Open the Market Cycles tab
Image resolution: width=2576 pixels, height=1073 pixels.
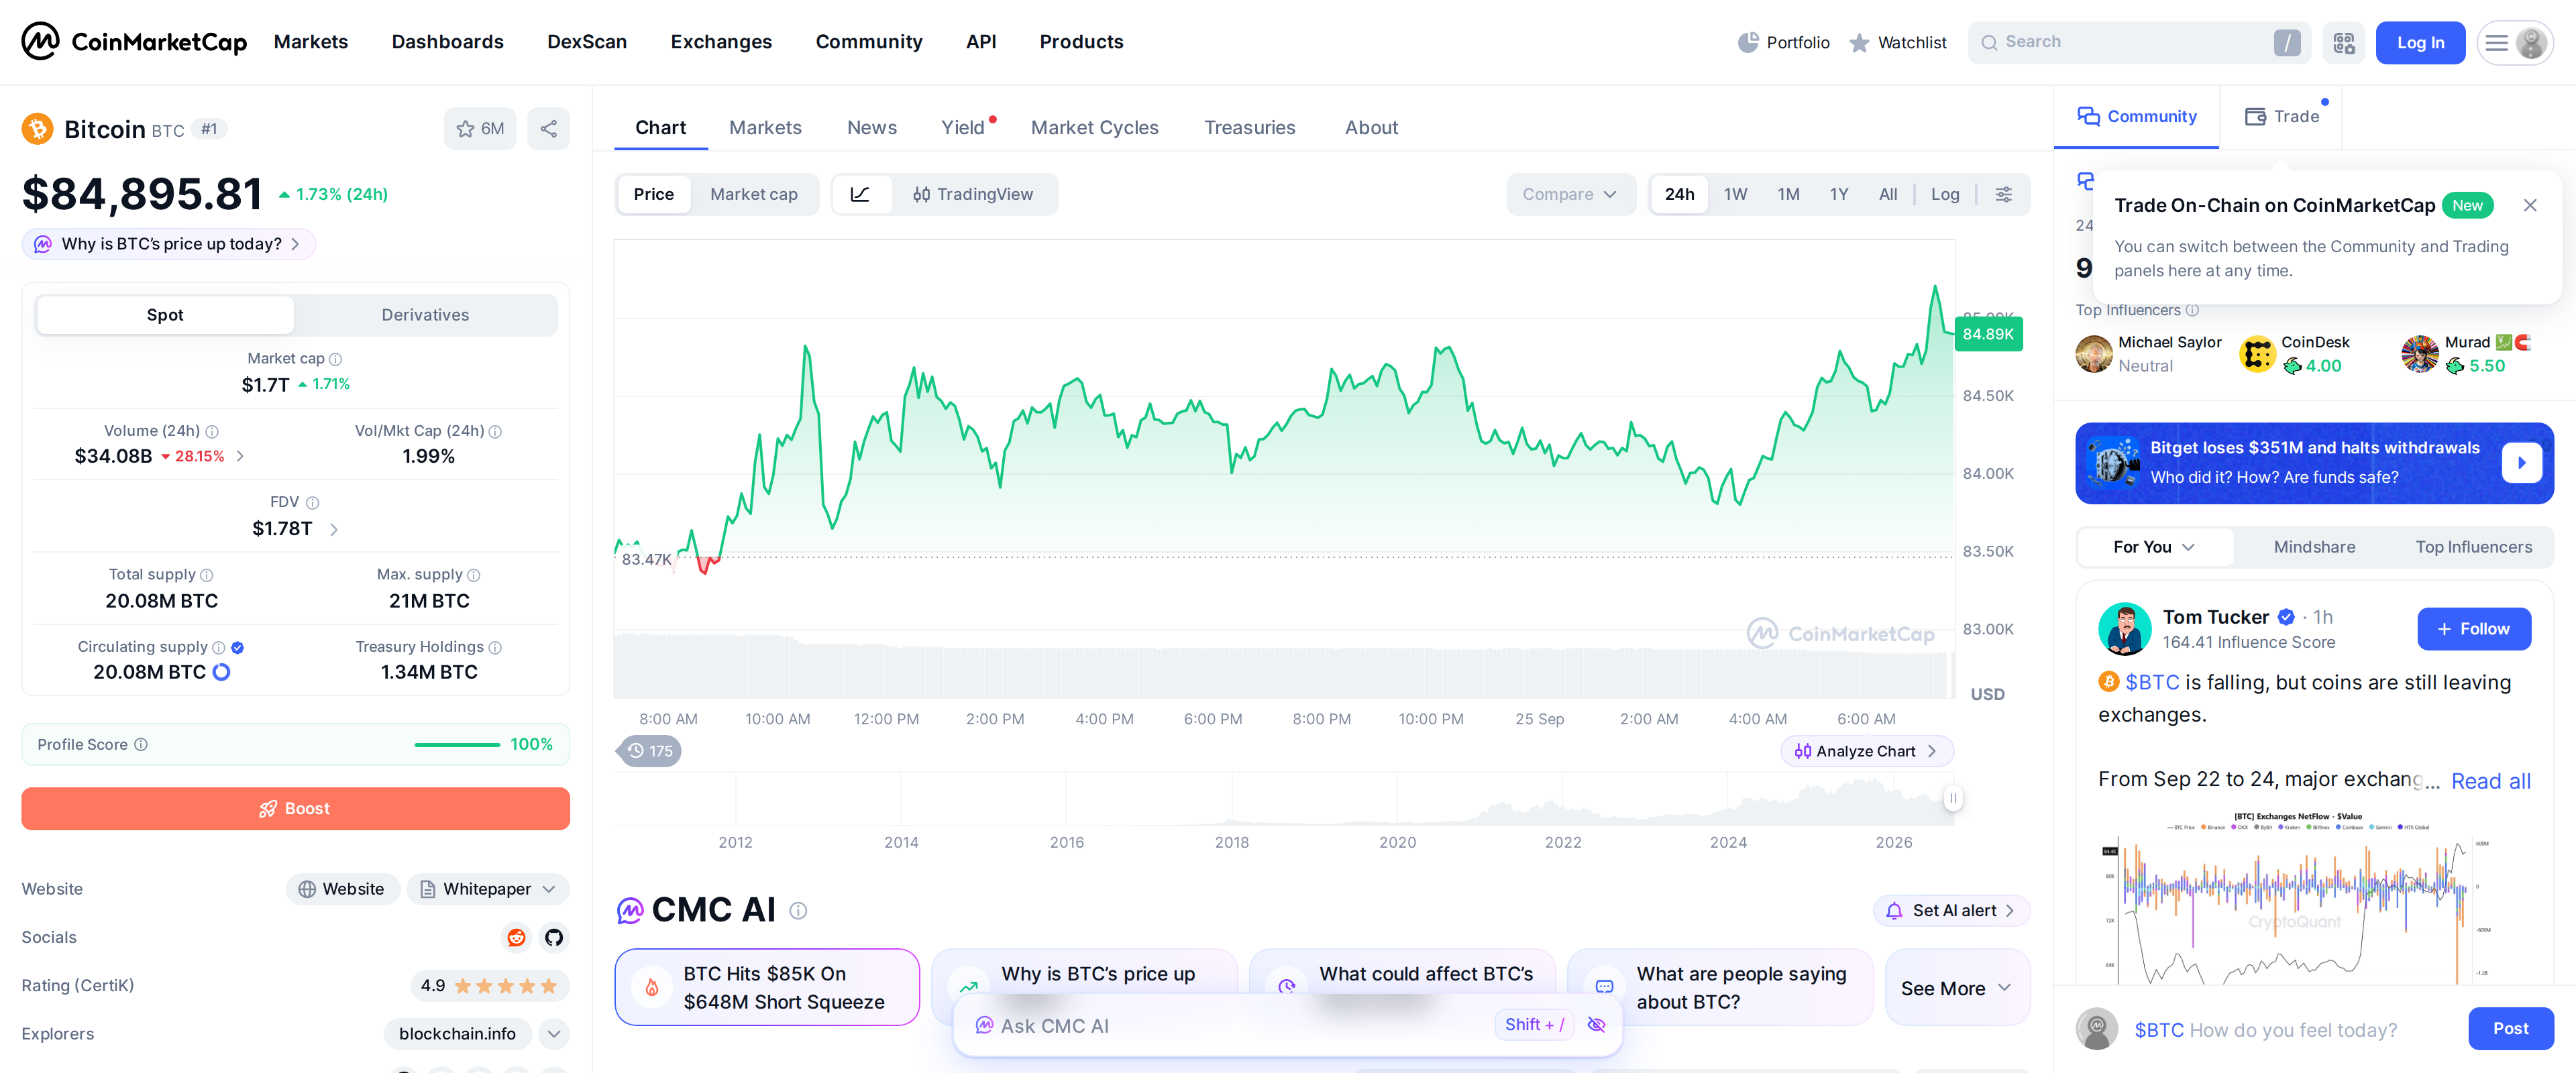tap(1094, 127)
